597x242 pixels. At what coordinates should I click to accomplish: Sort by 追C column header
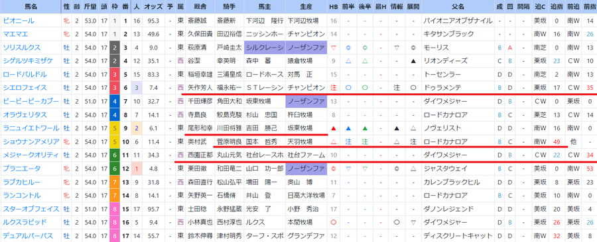pos(540,7)
